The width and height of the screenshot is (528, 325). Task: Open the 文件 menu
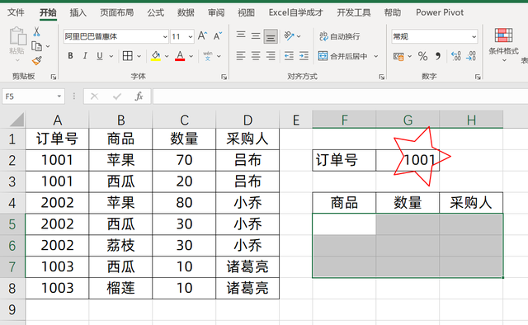pyautogui.click(x=16, y=12)
